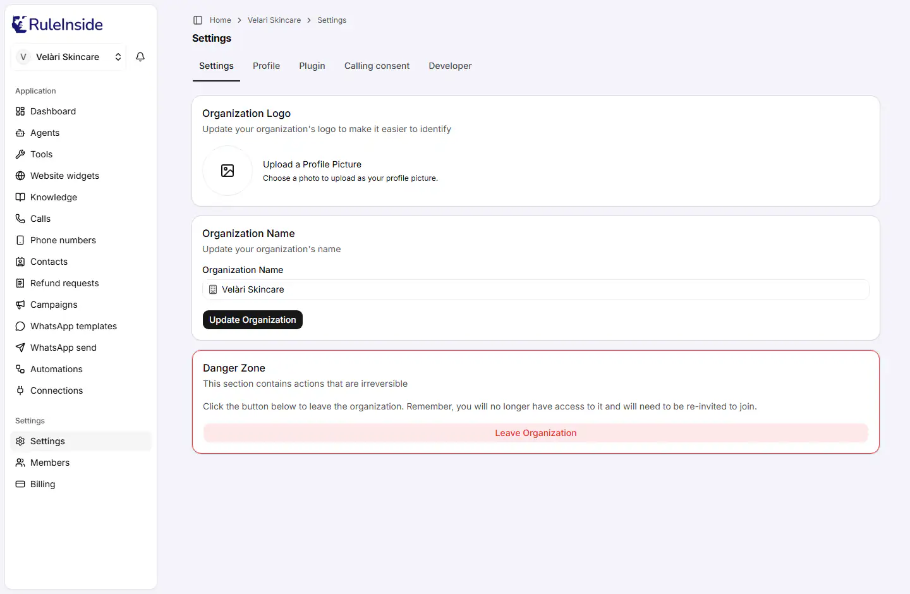
Task: Open Website widgets page
Action: tap(81, 176)
